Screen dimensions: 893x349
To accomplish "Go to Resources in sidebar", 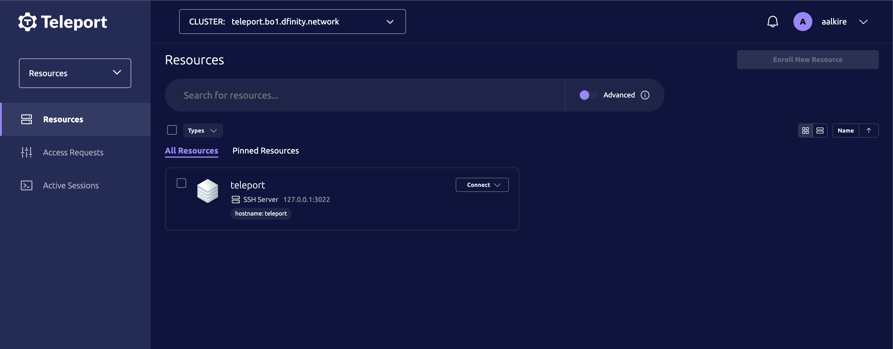I will click(75, 119).
